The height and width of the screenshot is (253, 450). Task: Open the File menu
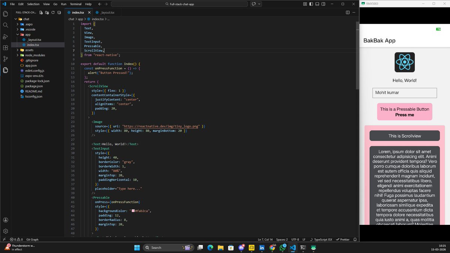pos(12,4)
